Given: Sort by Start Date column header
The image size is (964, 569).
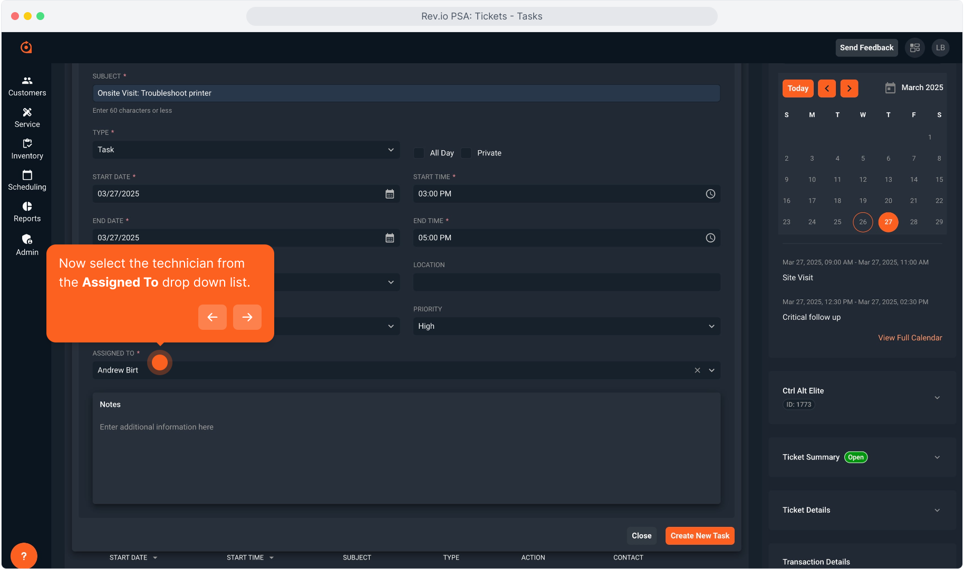Looking at the screenshot, I should tap(128, 557).
